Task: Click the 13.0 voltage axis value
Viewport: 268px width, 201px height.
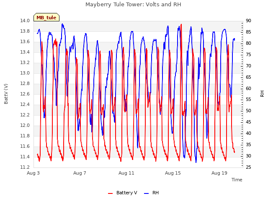Action: (25, 73)
